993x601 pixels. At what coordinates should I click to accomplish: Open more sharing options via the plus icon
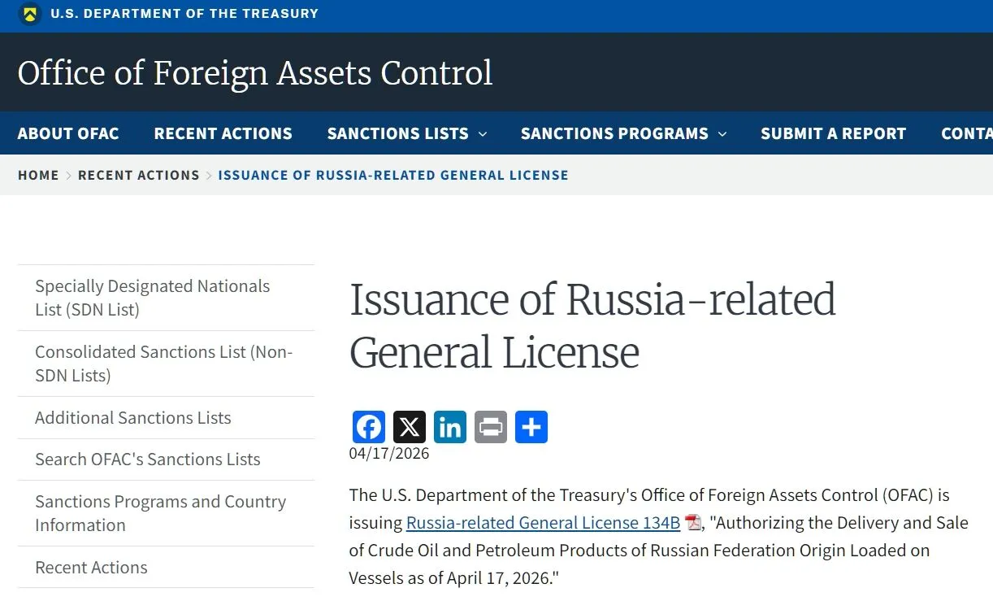tap(531, 426)
